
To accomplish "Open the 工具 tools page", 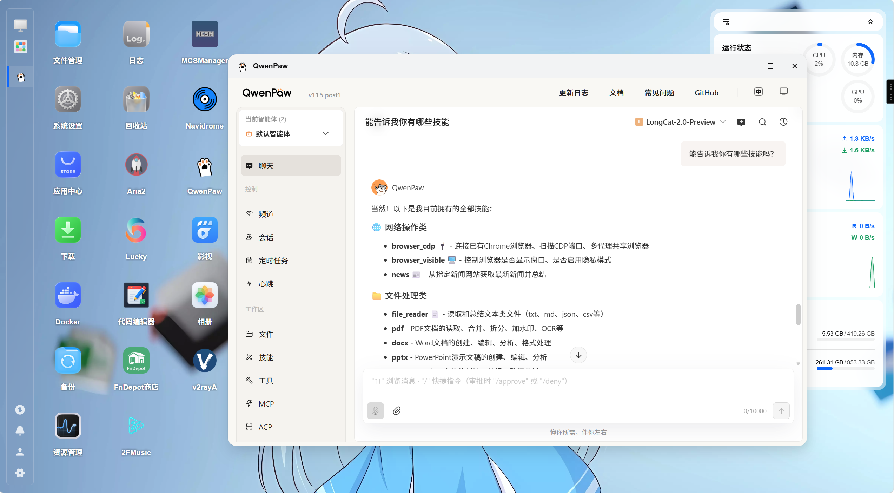I will click(x=291, y=381).
